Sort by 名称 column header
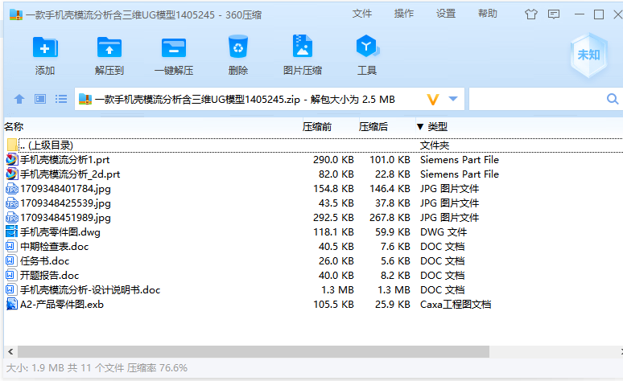 [14, 127]
